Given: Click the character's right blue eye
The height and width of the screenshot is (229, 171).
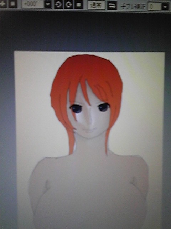Looking at the screenshot, I should (x=104, y=107).
